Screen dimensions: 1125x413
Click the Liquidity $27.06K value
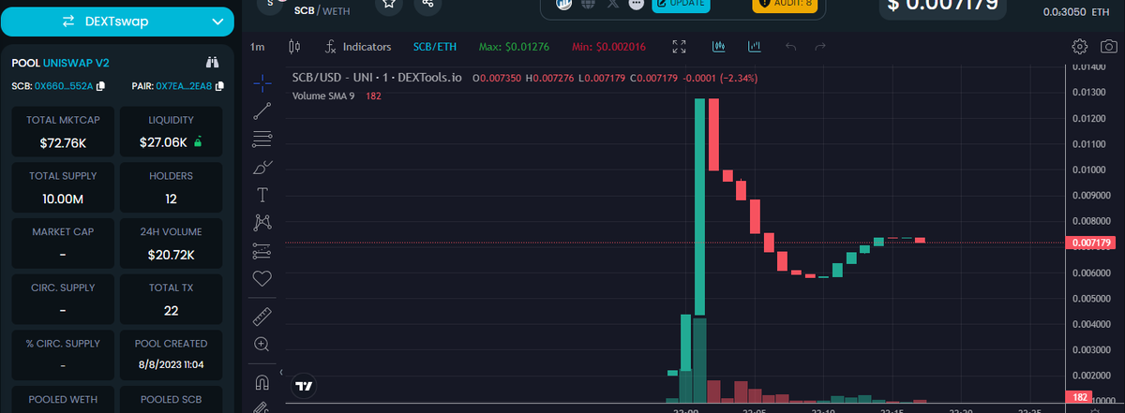point(164,143)
